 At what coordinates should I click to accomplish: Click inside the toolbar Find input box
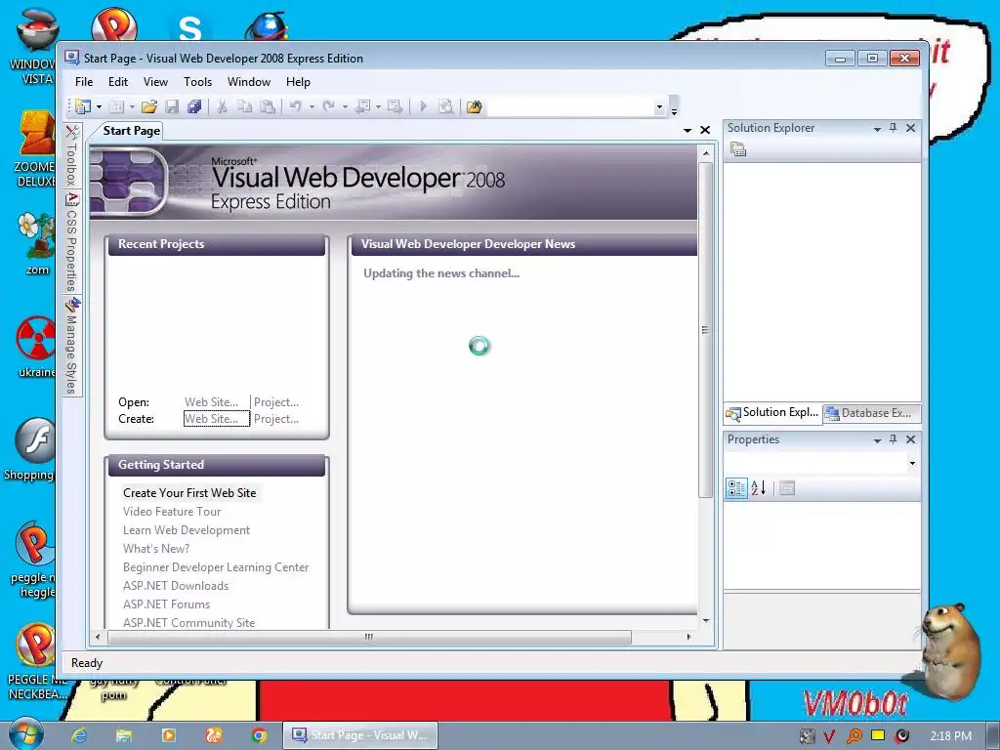[x=570, y=107]
